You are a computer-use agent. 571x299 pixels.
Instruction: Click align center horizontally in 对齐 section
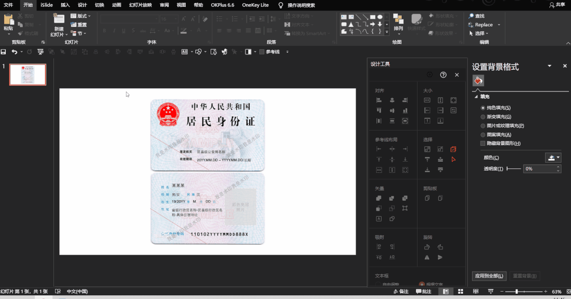[392, 100]
